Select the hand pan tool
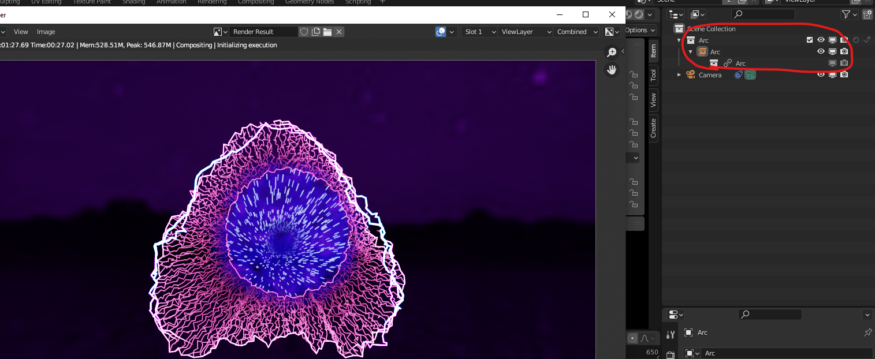Image resolution: width=875 pixels, height=359 pixels. (x=611, y=70)
